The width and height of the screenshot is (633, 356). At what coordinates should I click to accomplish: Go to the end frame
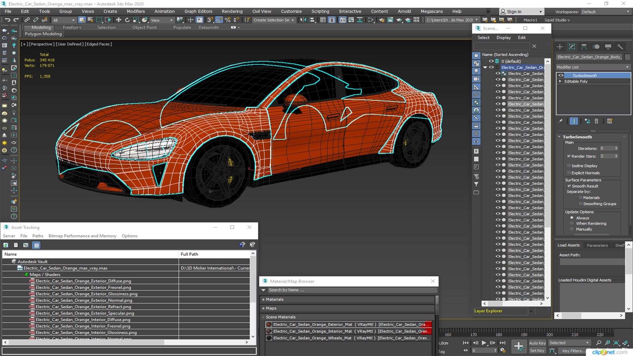(x=502, y=343)
